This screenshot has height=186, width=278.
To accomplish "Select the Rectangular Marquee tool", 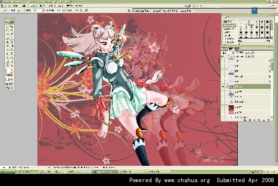I will pos(8,26).
